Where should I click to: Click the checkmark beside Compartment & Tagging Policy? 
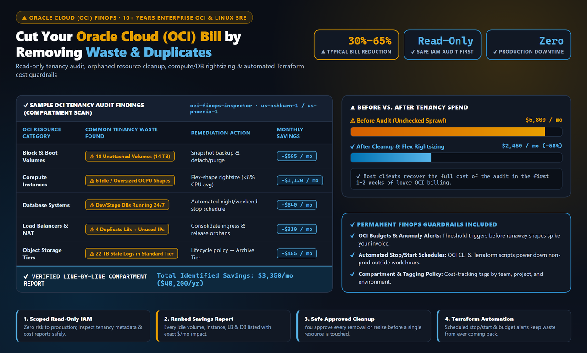(x=352, y=274)
